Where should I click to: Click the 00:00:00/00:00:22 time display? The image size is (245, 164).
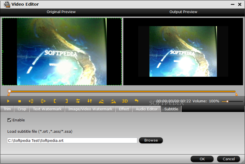pyautogui.click(x=173, y=101)
